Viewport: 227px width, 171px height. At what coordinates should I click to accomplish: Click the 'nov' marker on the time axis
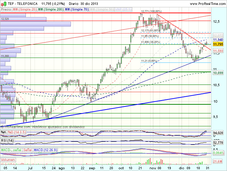coord(152,168)
